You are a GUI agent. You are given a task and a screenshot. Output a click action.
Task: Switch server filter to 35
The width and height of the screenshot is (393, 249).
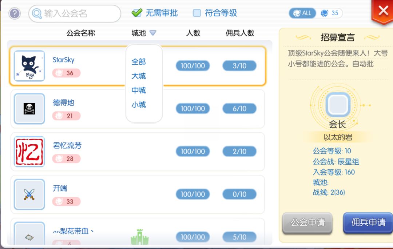point(330,13)
